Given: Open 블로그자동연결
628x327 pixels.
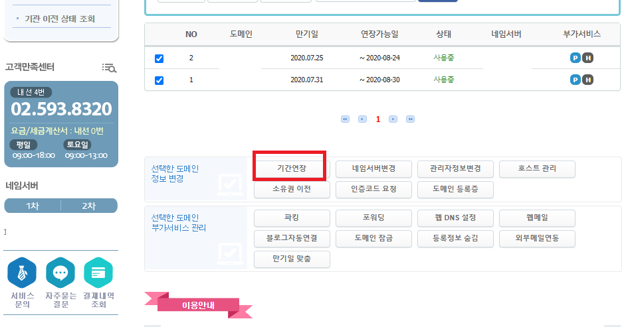Looking at the screenshot, I should tap(292, 238).
